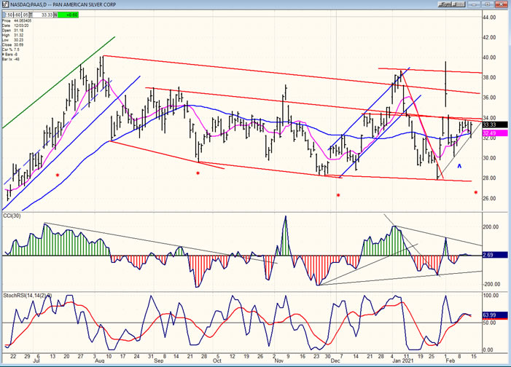Maximize the PAAS chart window
This screenshot has width=511, height=367.
(x=488, y=4)
